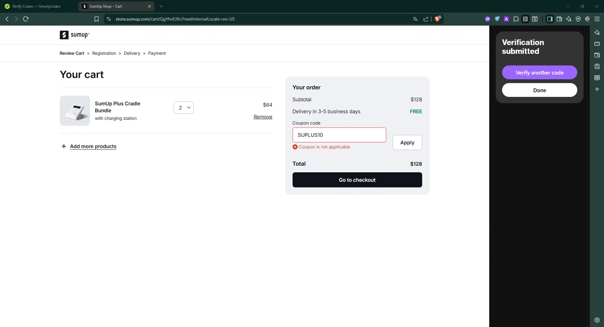Open Brave Talk camera icon in sidebar

click(x=597, y=44)
